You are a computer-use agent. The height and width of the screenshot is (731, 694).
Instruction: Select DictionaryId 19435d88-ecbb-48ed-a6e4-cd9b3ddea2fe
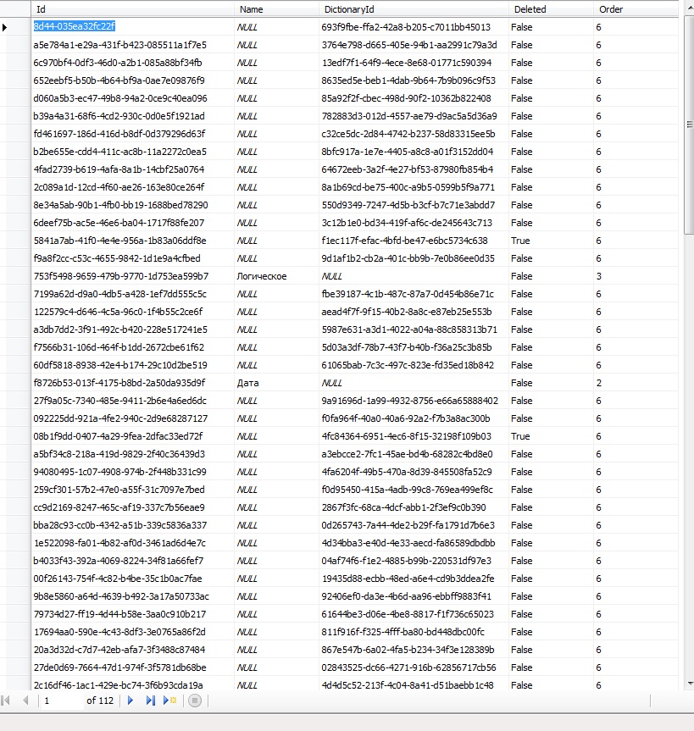[414, 579]
